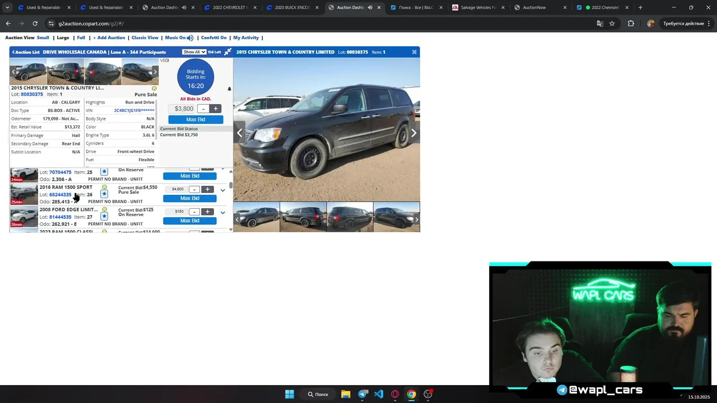Image resolution: width=717 pixels, height=403 pixels.
Task: Open File Explorer from the taskbar
Action: tap(346, 394)
